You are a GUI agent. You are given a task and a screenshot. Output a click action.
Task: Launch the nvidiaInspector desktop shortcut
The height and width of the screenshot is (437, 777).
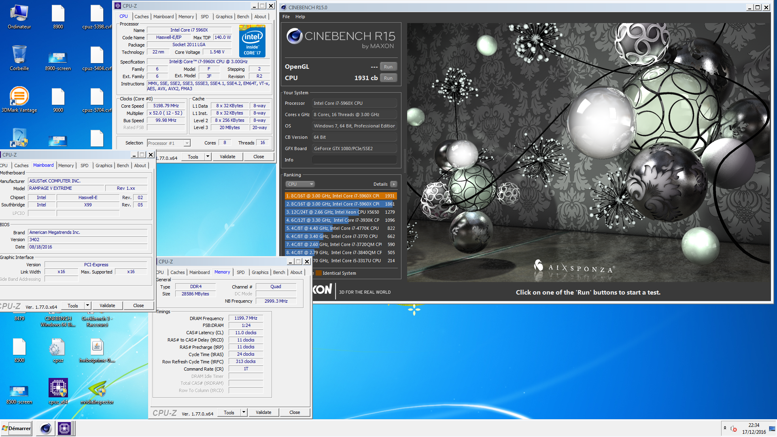click(97, 392)
